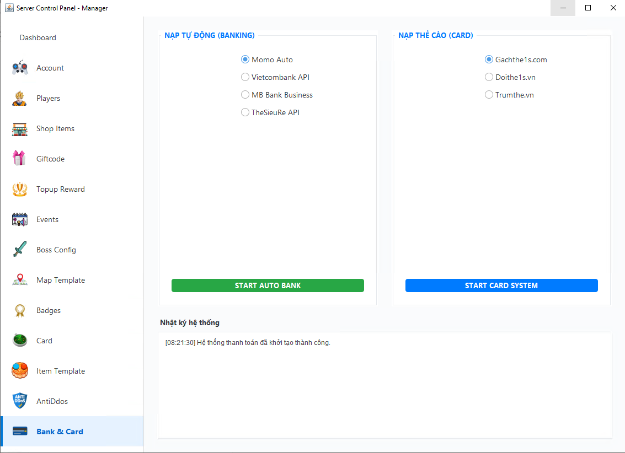Screen dimensions: 625x453
Task: Open Boss Config section label
Action: coord(56,250)
